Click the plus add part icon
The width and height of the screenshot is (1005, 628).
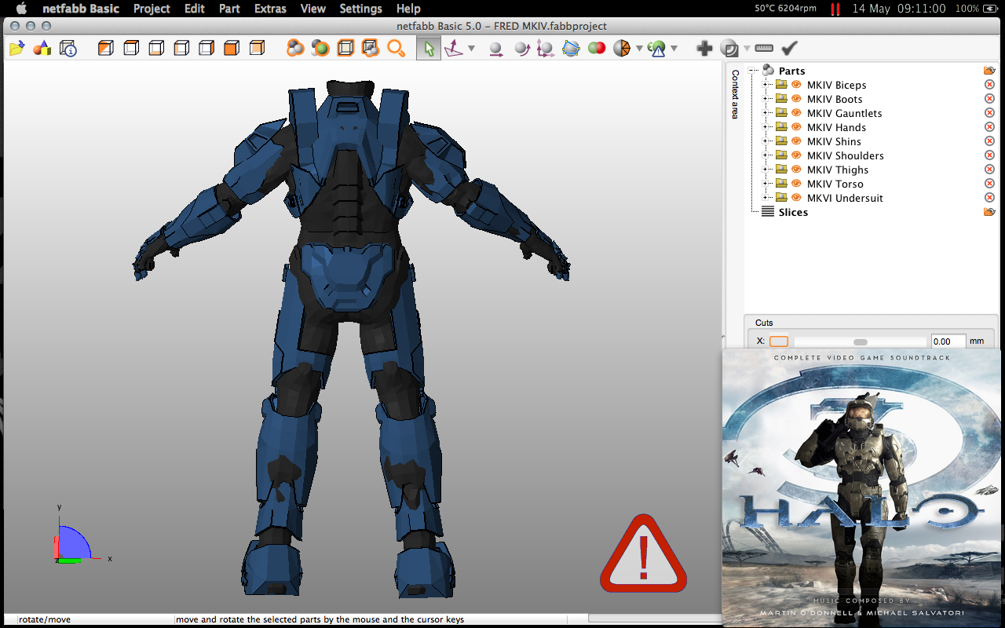click(x=704, y=49)
